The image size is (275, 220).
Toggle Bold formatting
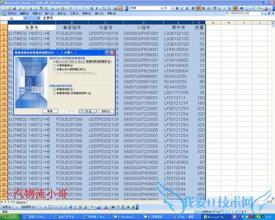[177, 8]
